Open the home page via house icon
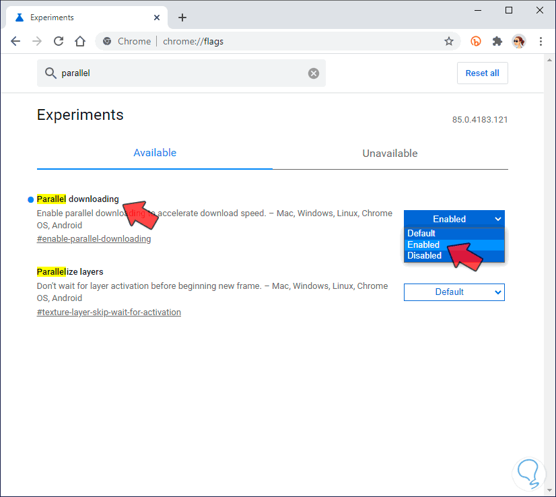This screenshot has width=556, height=497. pyautogui.click(x=80, y=41)
